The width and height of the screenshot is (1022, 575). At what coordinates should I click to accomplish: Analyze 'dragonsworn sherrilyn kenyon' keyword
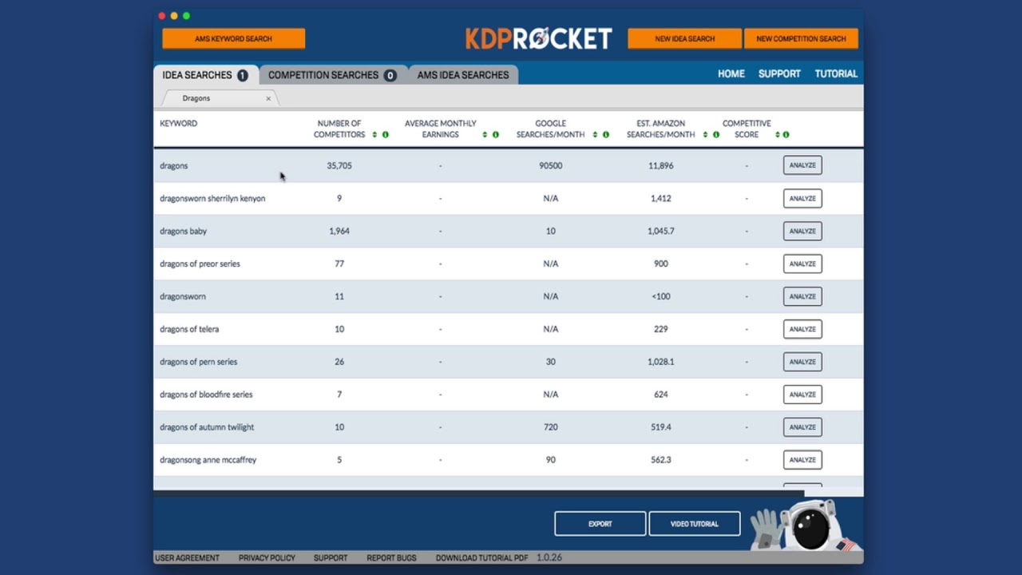[x=802, y=198]
